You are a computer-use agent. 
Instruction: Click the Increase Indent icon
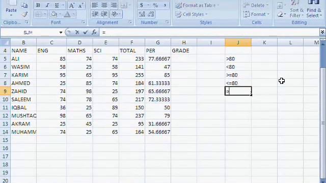click(x=104, y=14)
